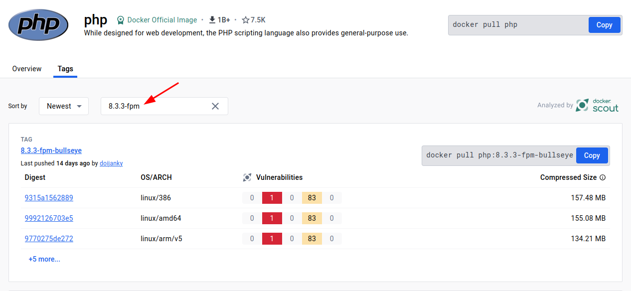
Task: Click the Docker Official Image label
Action: (x=162, y=20)
